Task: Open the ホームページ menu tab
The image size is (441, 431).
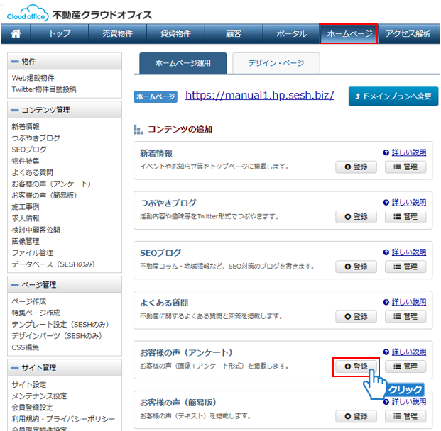Action: click(349, 33)
